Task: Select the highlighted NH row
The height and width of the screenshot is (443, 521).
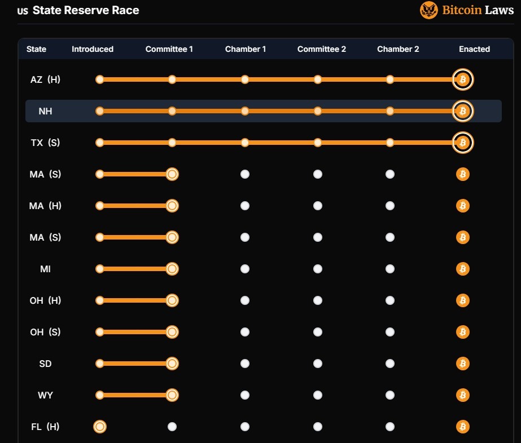Action: pyautogui.click(x=263, y=111)
